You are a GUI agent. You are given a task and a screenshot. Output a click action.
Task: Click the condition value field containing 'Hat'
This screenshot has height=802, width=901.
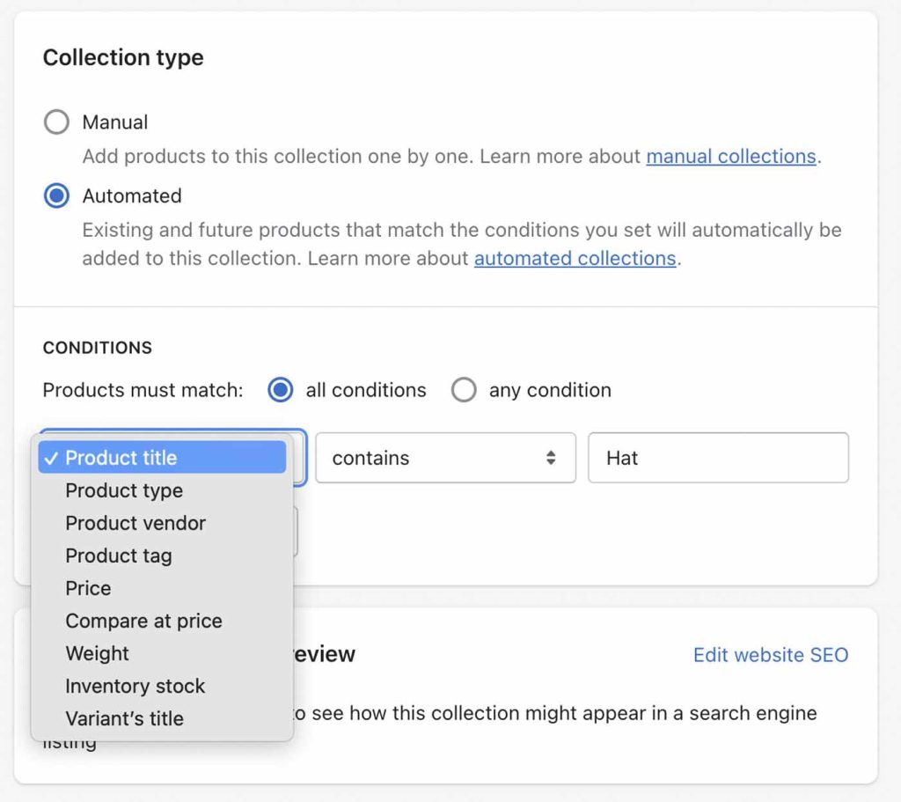tap(718, 458)
